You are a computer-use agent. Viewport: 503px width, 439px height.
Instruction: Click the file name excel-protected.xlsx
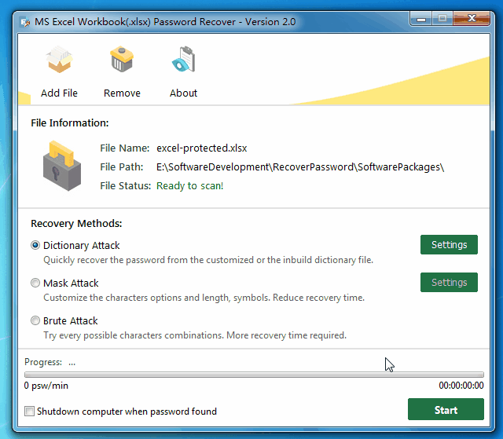pos(202,148)
